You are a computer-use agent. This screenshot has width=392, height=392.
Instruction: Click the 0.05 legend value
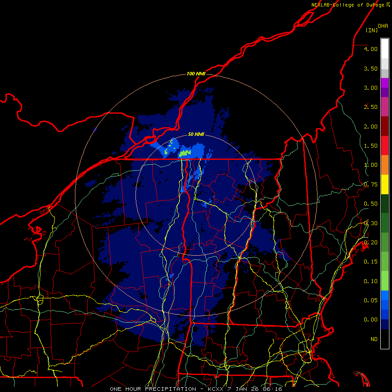tap(371, 300)
